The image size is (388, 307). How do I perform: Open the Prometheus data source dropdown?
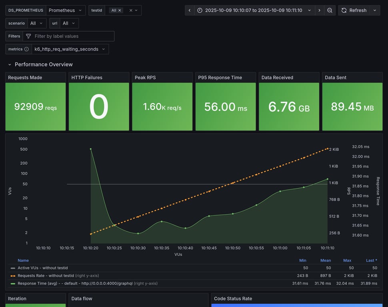66,10
